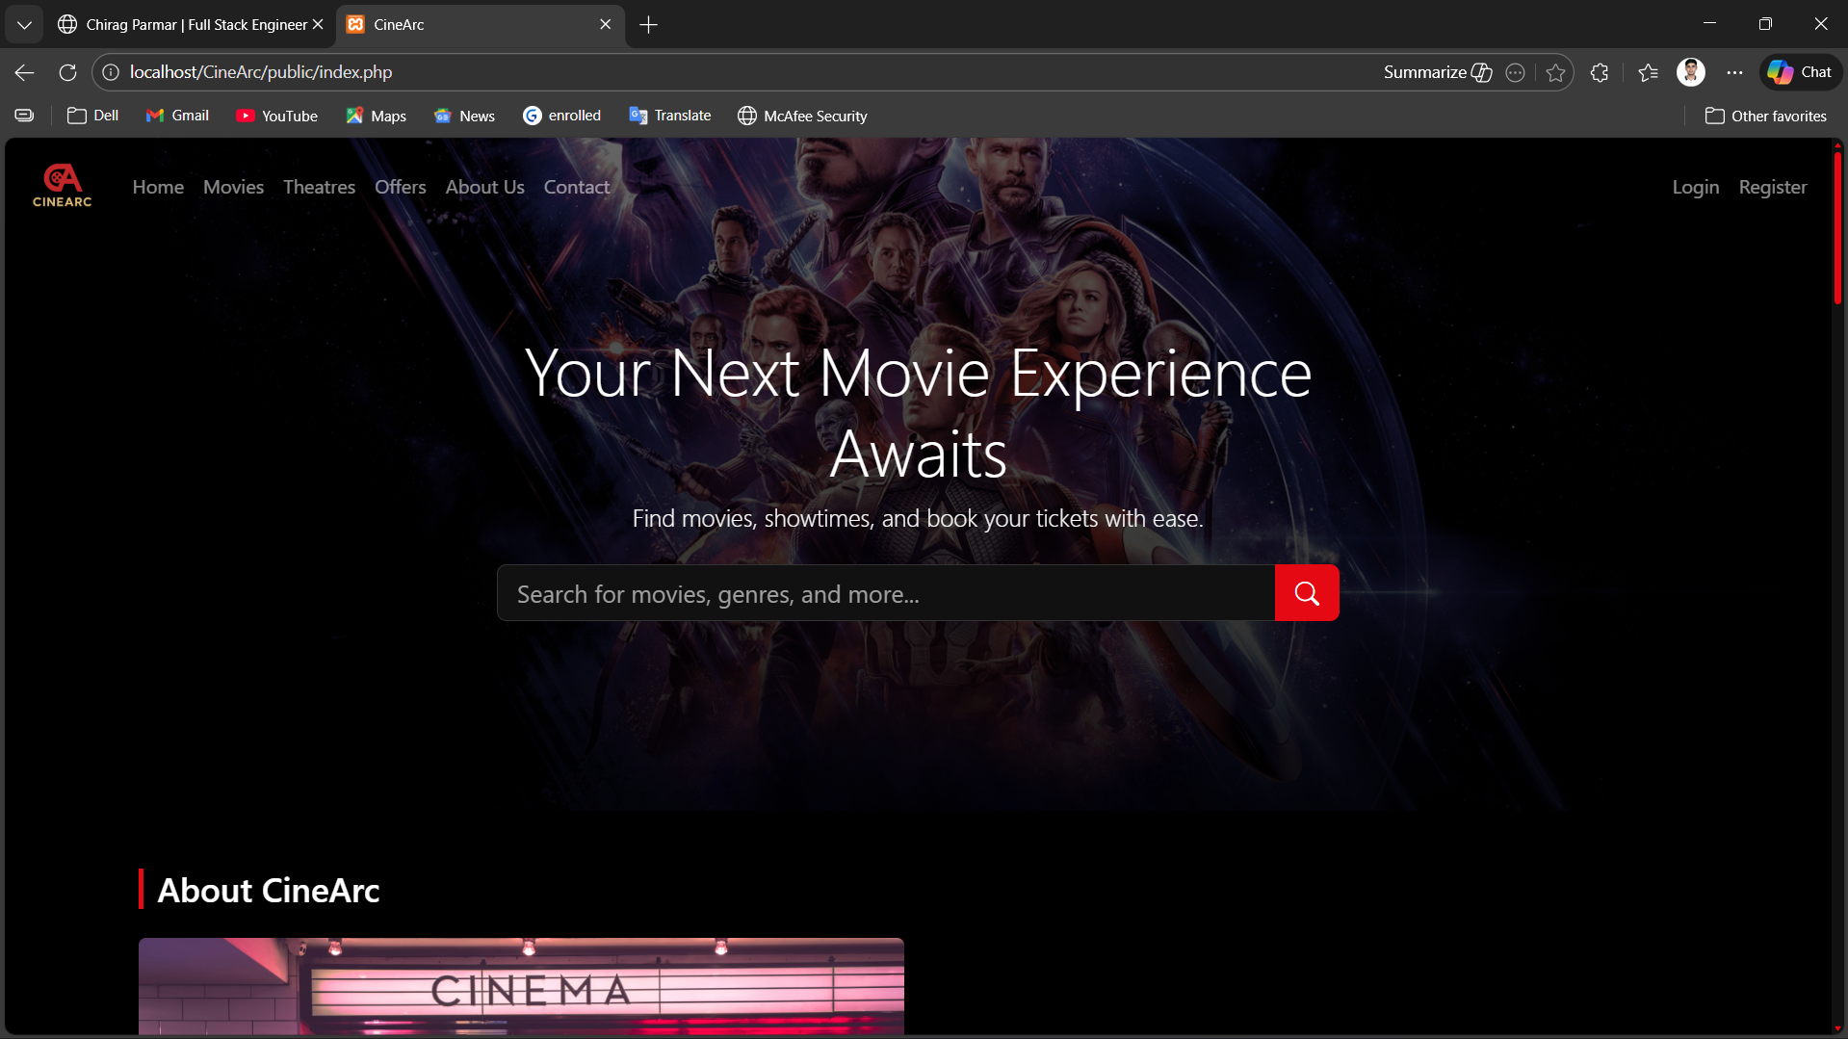Click the Register link
Viewport: 1848px width, 1039px height.
(1773, 187)
